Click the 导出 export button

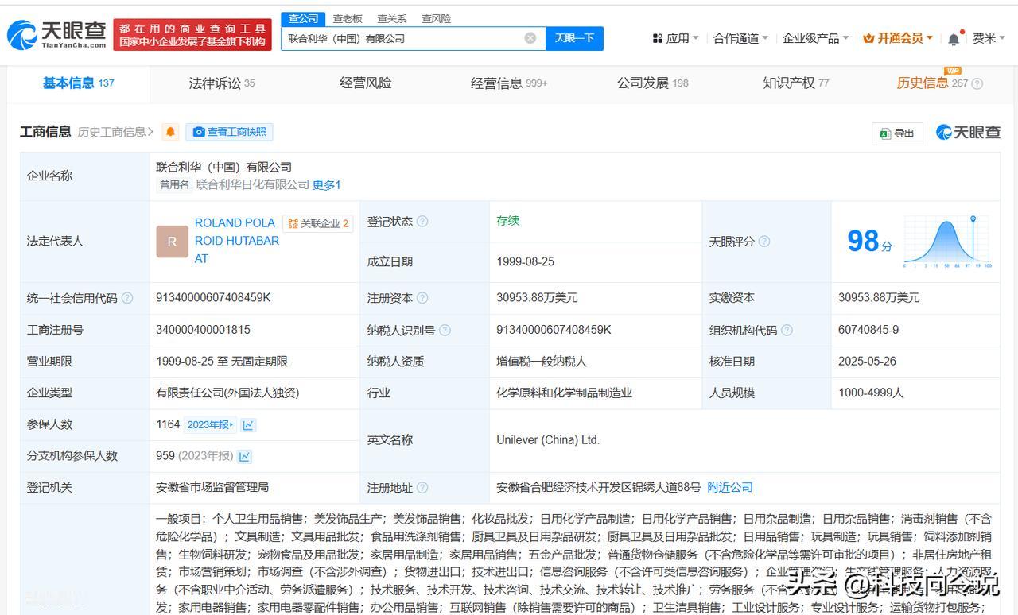click(897, 133)
